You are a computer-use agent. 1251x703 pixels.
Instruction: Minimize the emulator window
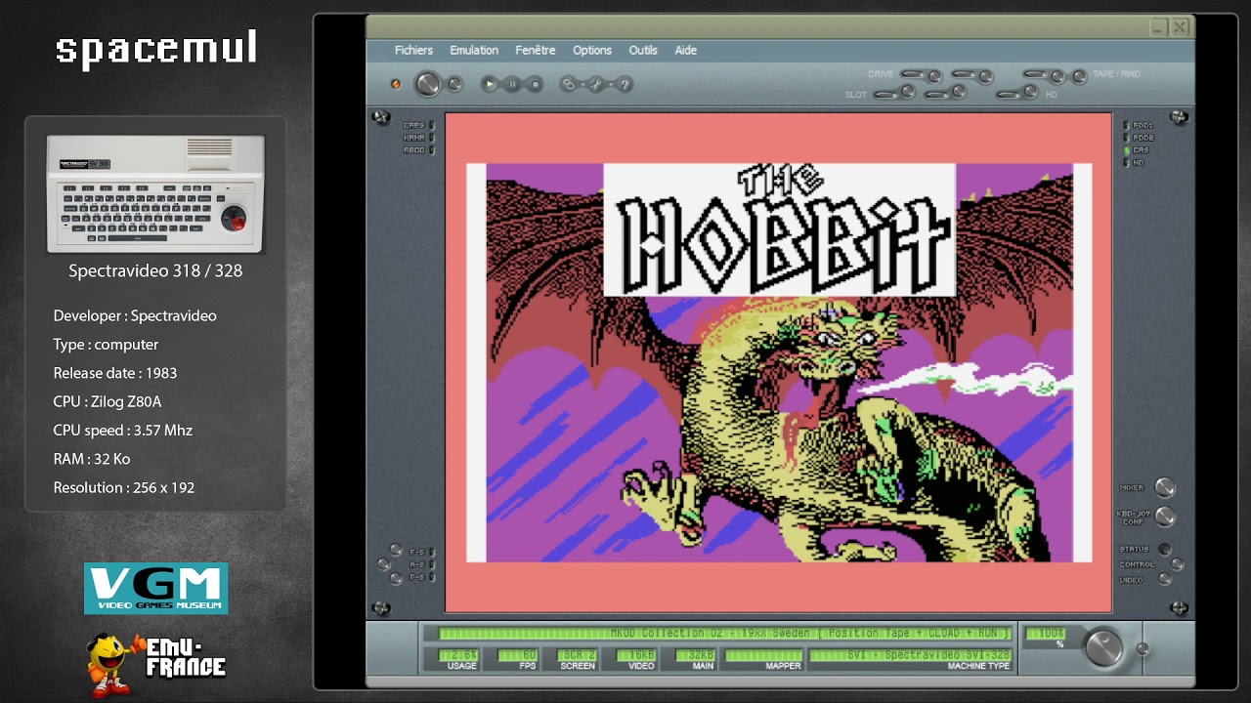[1158, 27]
